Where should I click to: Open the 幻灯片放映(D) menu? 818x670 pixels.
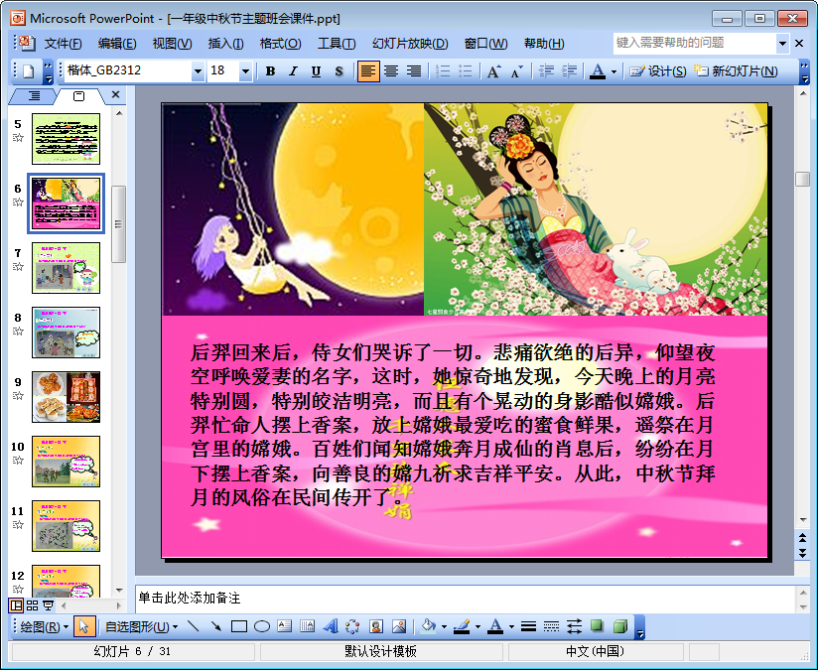coord(410,44)
